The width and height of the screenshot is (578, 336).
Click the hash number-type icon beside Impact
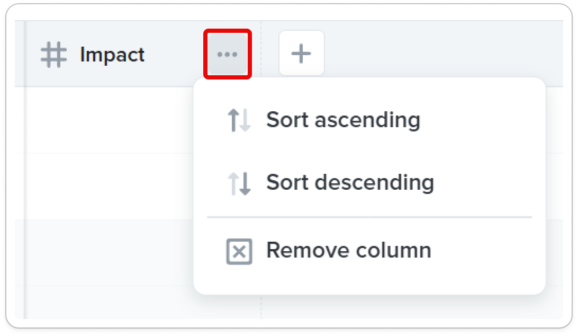tap(54, 55)
